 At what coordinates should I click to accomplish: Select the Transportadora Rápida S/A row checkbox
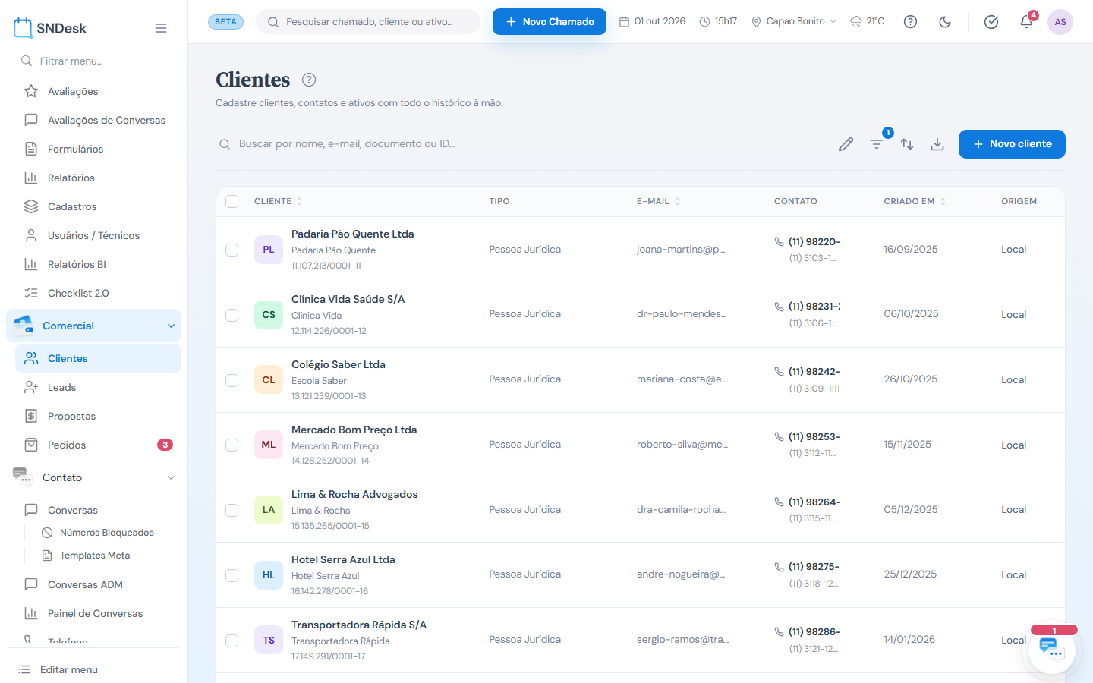coord(232,641)
